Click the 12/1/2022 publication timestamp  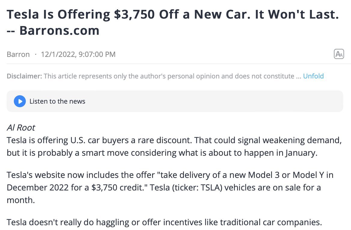(78, 54)
